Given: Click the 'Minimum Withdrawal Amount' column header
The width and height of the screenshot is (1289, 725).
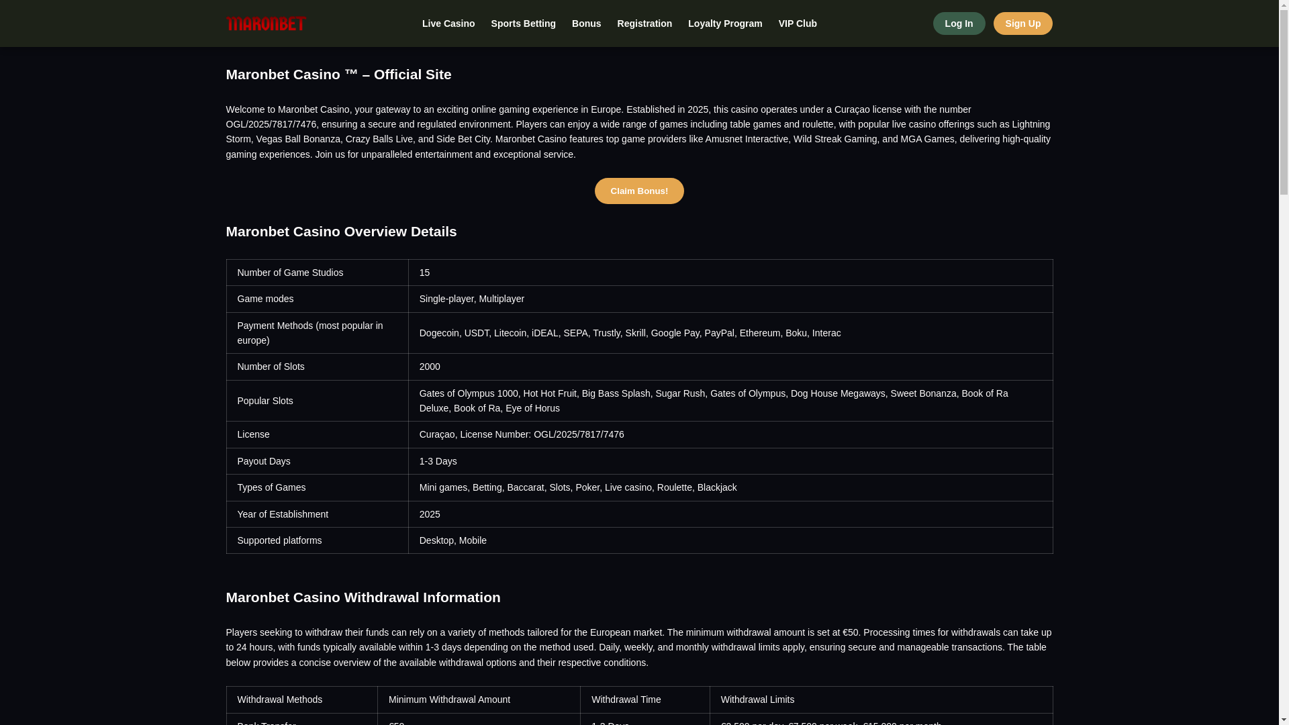Looking at the screenshot, I should (479, 699).
